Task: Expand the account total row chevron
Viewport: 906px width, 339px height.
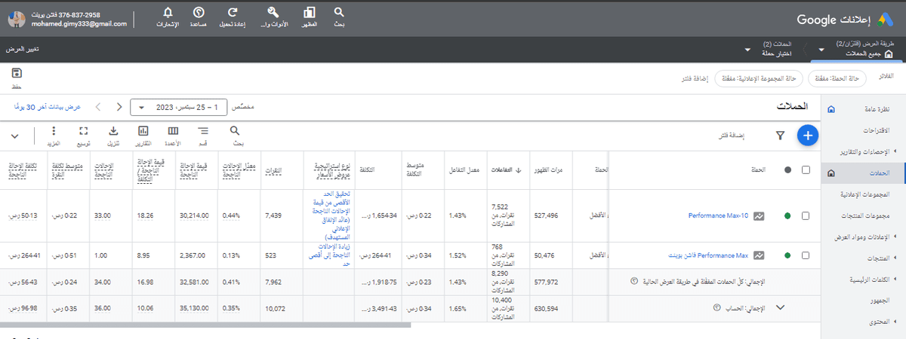Action: pyautogui.click(x=781, y=307)
